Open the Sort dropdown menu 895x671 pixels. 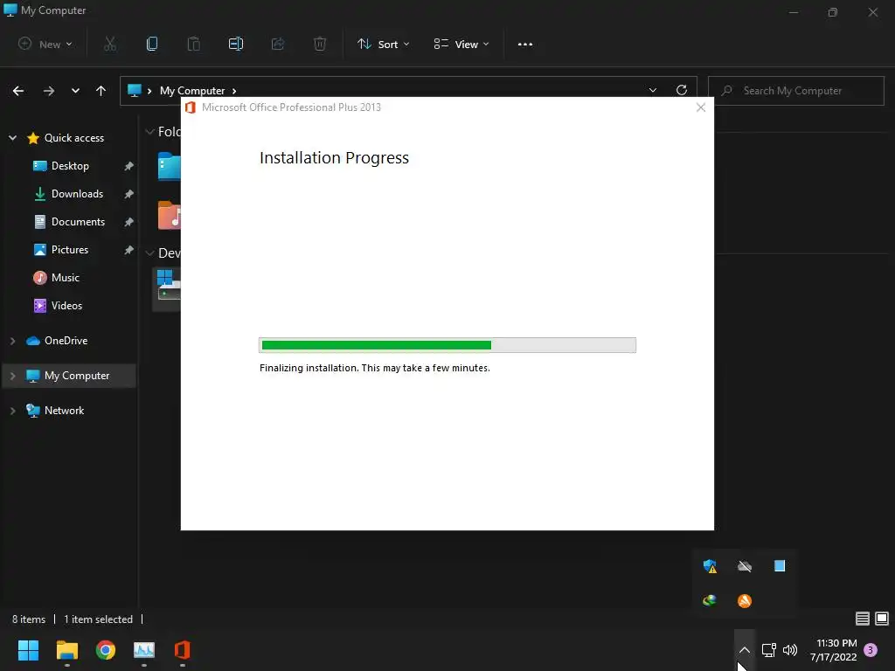383,44
